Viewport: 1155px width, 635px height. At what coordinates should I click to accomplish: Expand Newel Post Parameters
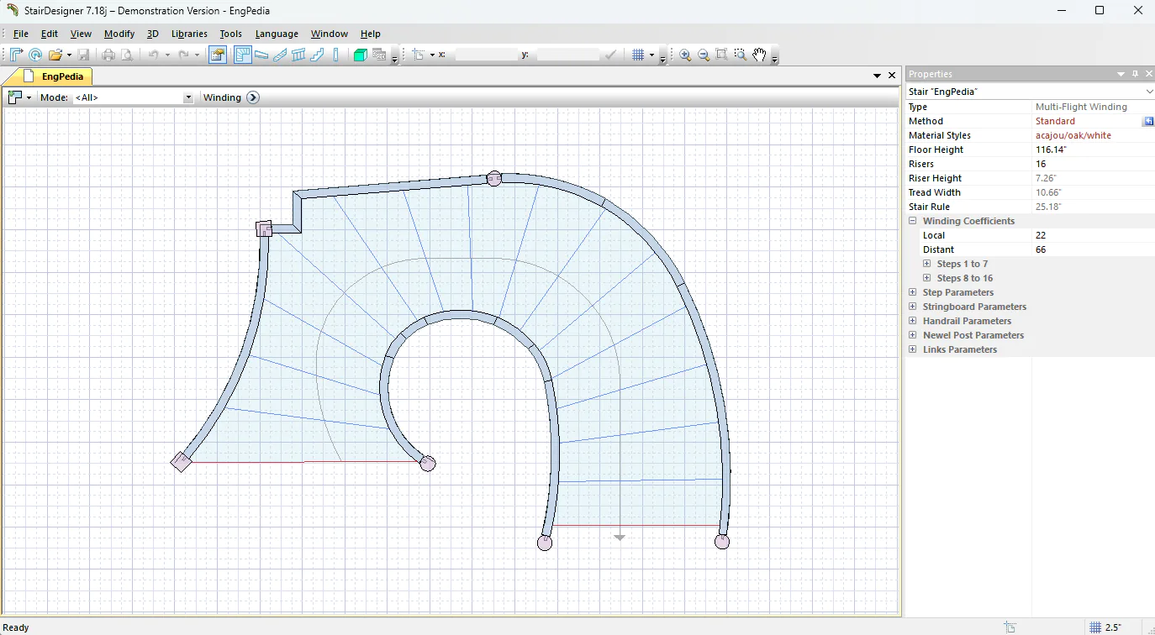[913, 335]
